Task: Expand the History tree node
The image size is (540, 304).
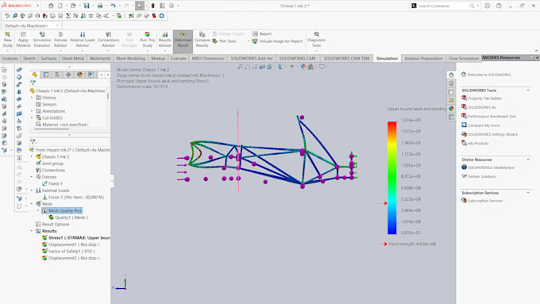Action: pyautogui.click(x=32, y=98)
